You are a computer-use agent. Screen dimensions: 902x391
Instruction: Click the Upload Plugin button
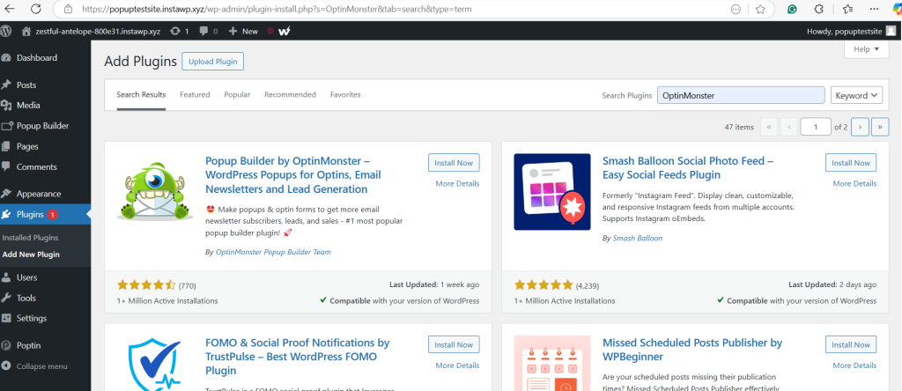[213, 62]
